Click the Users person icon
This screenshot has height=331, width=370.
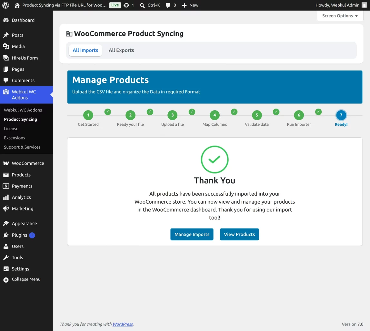point(6,246)
